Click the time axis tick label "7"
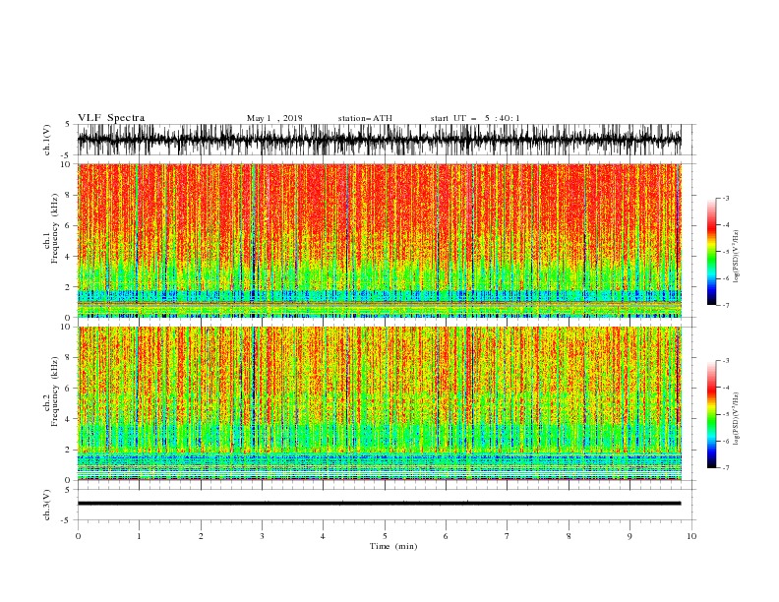The image size is (779, 602). point(508,536)
